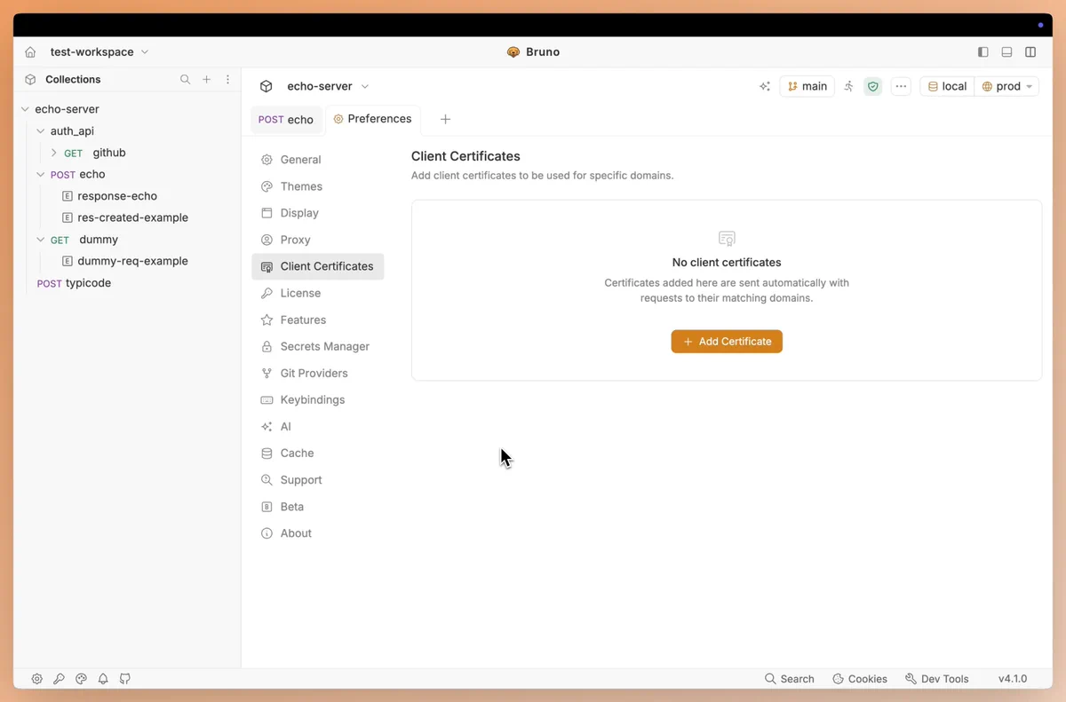Select the response-echo example
This screenshot has width=1066, height=702.
117,196
